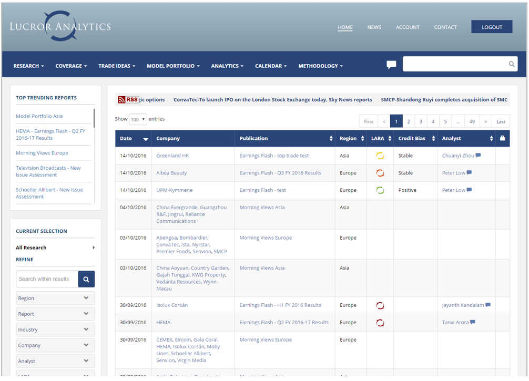Open the Account page link
Viewport: 529px width, 381px height.
tap(408, 27)
